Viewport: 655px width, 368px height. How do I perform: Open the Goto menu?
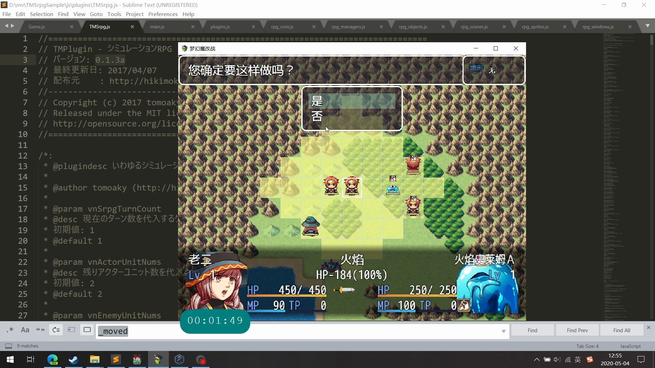click(96, 14)
